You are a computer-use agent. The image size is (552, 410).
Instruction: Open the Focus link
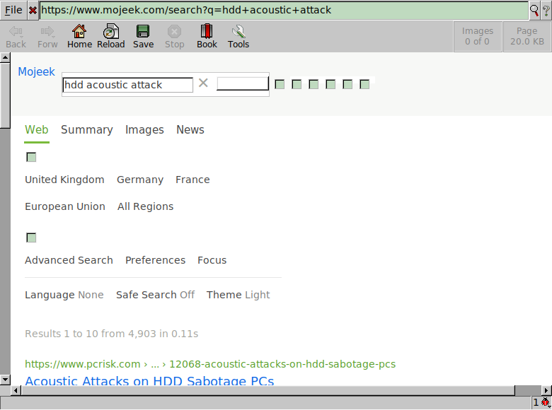point(212,260)
